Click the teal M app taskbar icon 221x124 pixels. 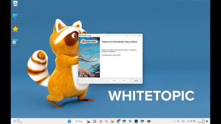point(130,121)
